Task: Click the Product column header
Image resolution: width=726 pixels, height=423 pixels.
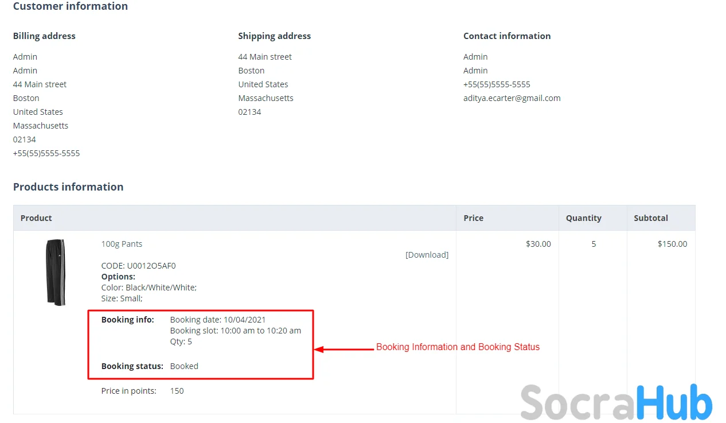Action: [36, 218]
